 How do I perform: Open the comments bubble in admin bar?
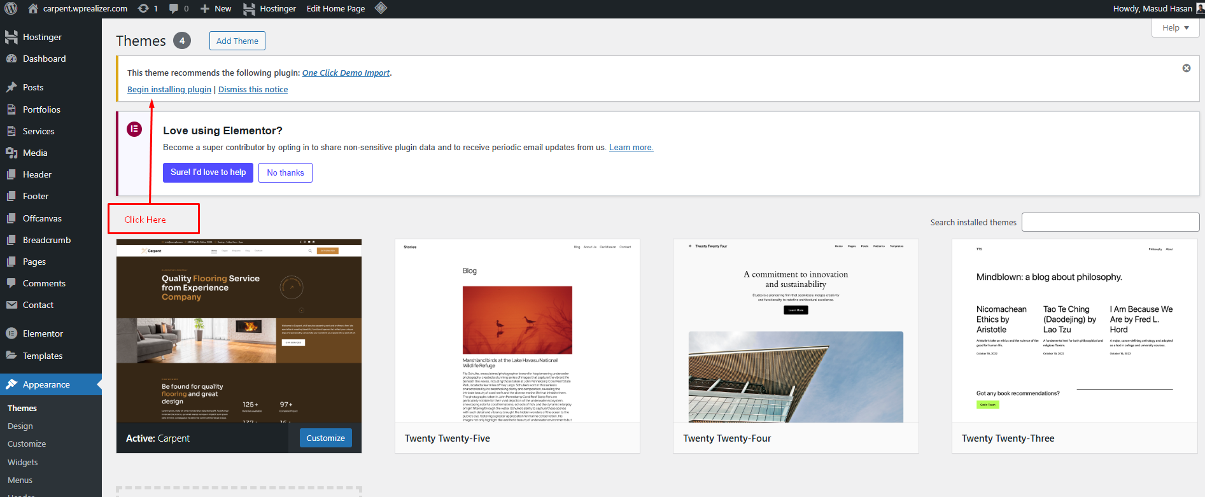coord(179,8)
